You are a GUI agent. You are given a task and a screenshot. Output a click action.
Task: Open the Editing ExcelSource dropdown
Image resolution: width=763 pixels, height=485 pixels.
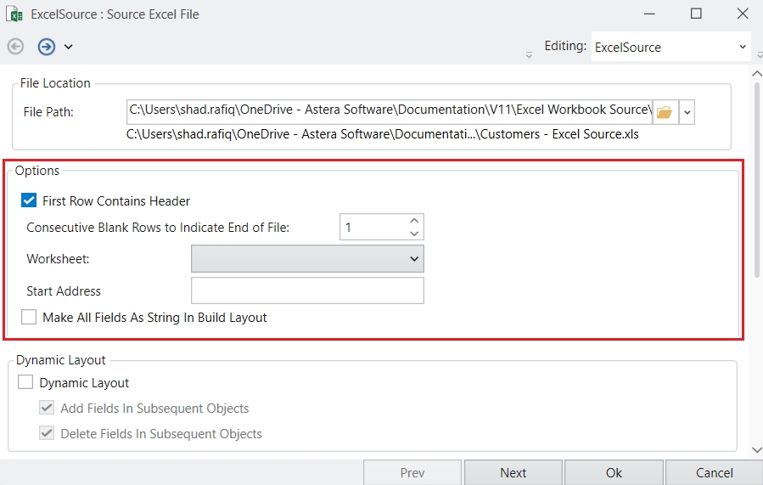670,47
